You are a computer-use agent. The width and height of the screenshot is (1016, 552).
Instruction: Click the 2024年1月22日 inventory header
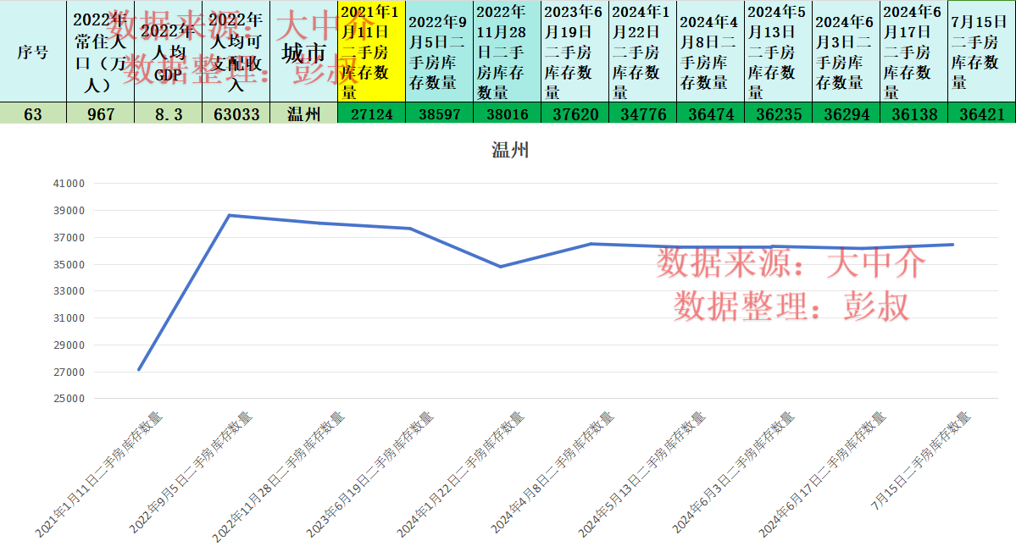[x=643, y=51]
